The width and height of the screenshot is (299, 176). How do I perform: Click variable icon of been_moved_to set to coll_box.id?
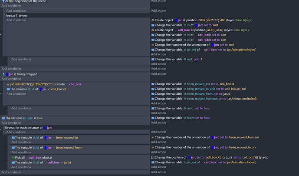[x=153, y=84]
